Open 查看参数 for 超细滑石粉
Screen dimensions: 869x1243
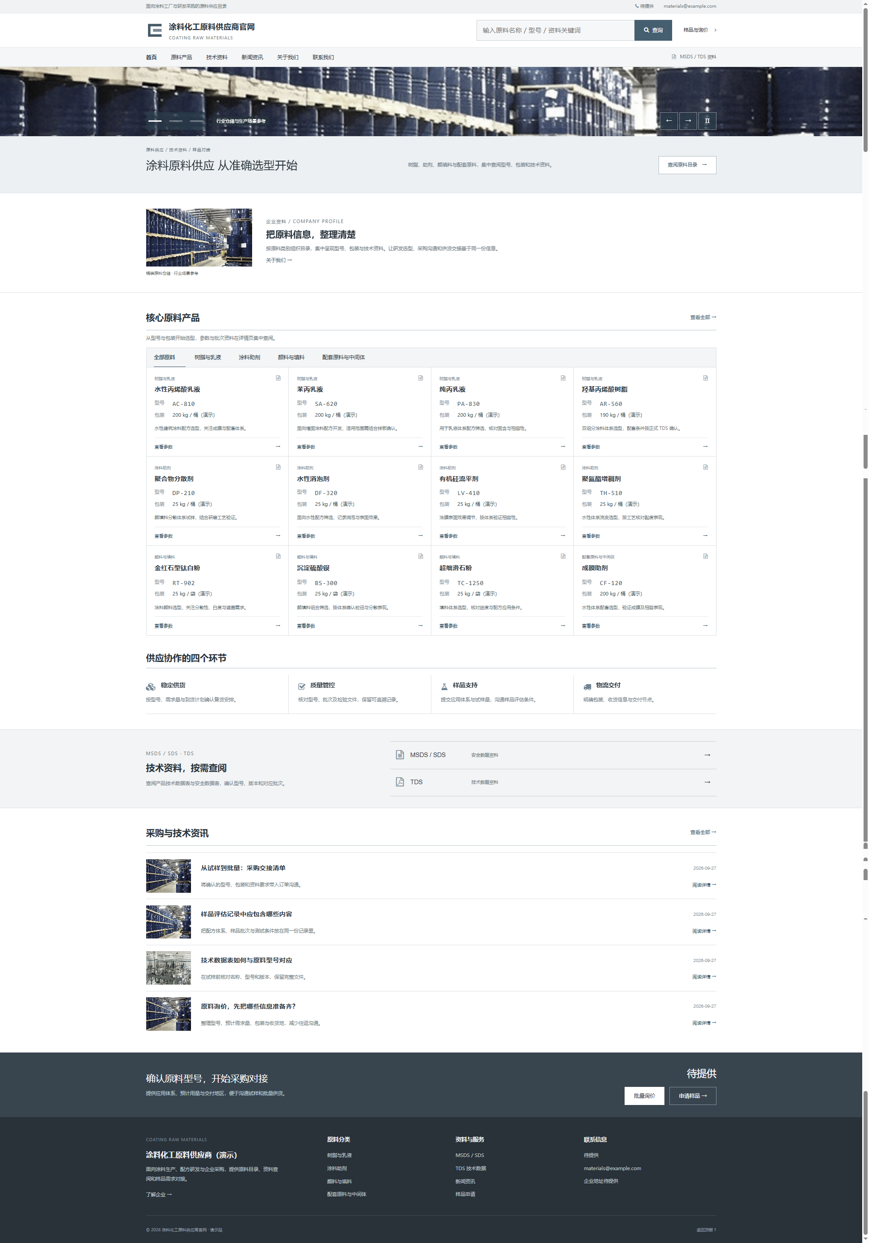(x=449, y=626)
